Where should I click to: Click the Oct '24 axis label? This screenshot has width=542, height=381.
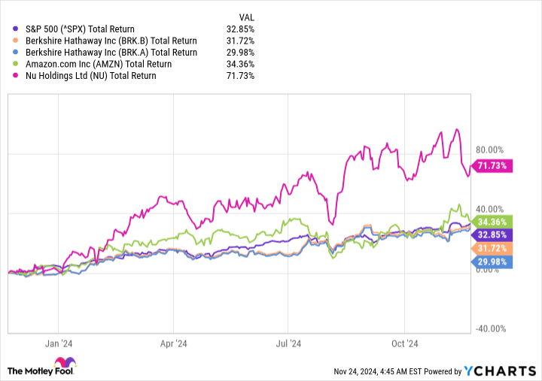(404, 343)
